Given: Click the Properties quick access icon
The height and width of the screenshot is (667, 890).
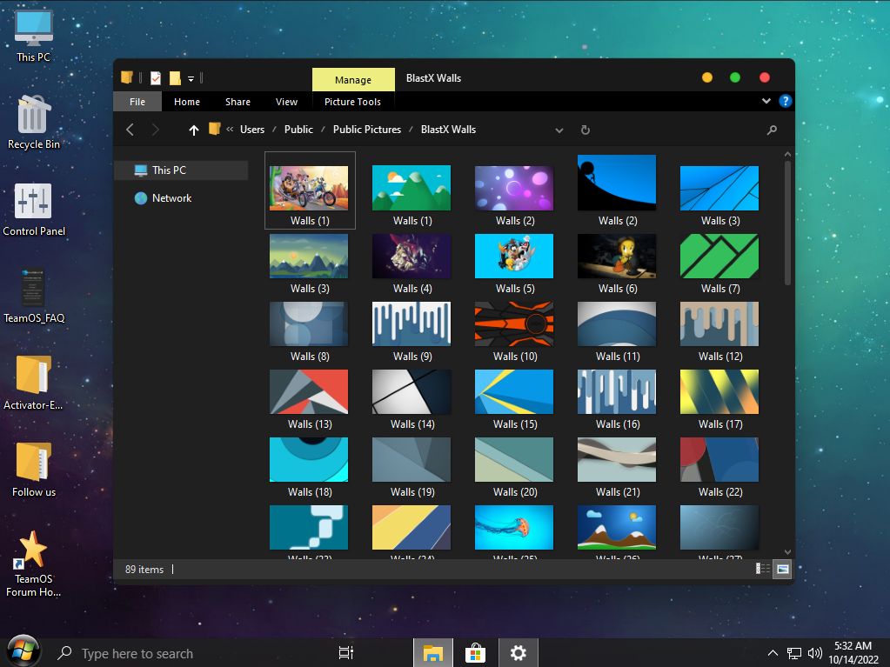Looking at the screenshot, I should [156, 78].
